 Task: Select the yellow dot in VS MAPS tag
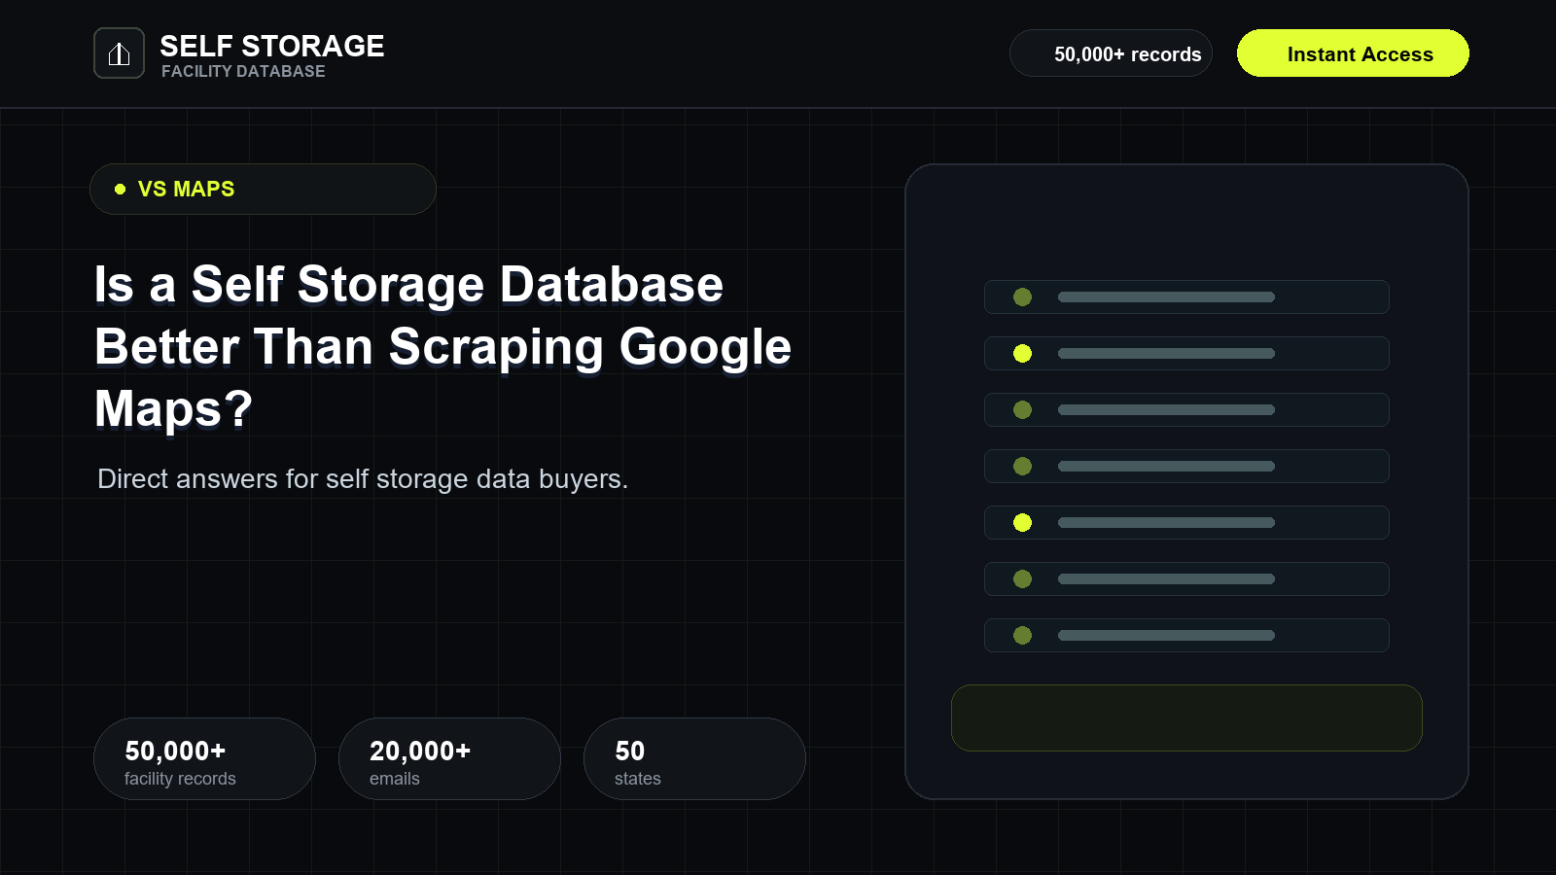(x=120, y=189)
